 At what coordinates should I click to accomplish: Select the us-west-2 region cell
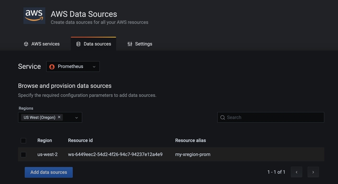click(47, 154)
